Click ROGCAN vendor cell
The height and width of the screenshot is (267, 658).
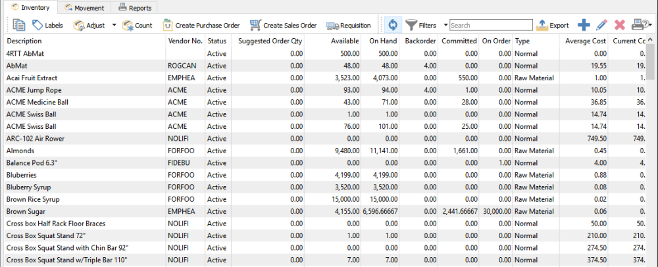(x=182, y=66)
